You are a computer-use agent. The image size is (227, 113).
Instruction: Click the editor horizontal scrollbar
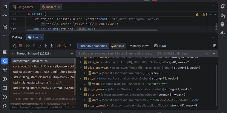[x=92, y=30]
